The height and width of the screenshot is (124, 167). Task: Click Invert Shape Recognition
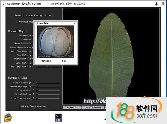33,15
